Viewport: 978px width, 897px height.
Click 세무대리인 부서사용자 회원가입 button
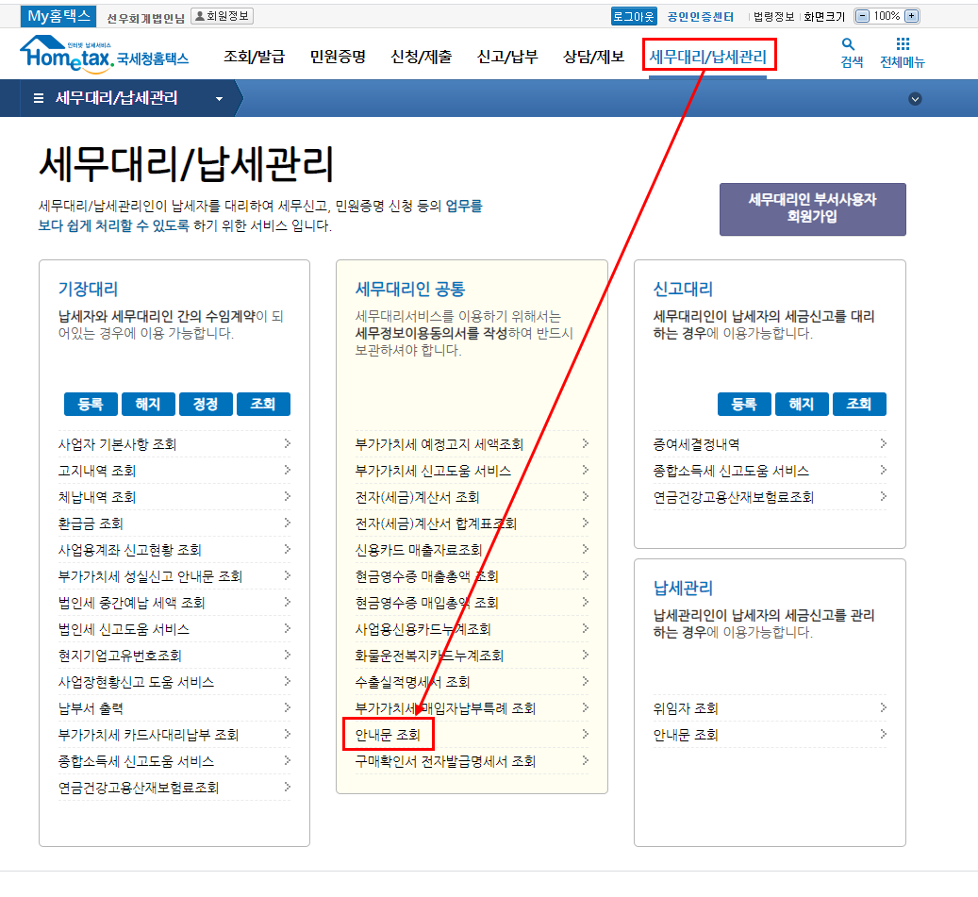[812, 209]
